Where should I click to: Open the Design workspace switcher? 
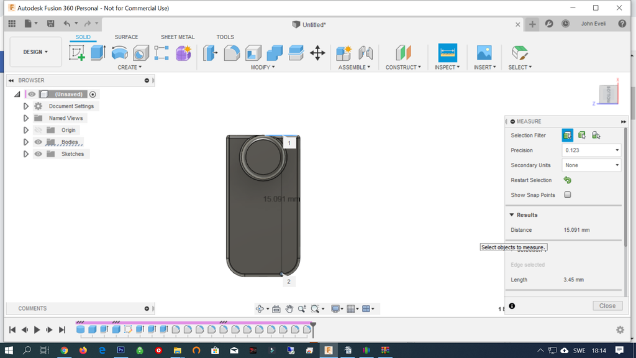coord(35,52)
